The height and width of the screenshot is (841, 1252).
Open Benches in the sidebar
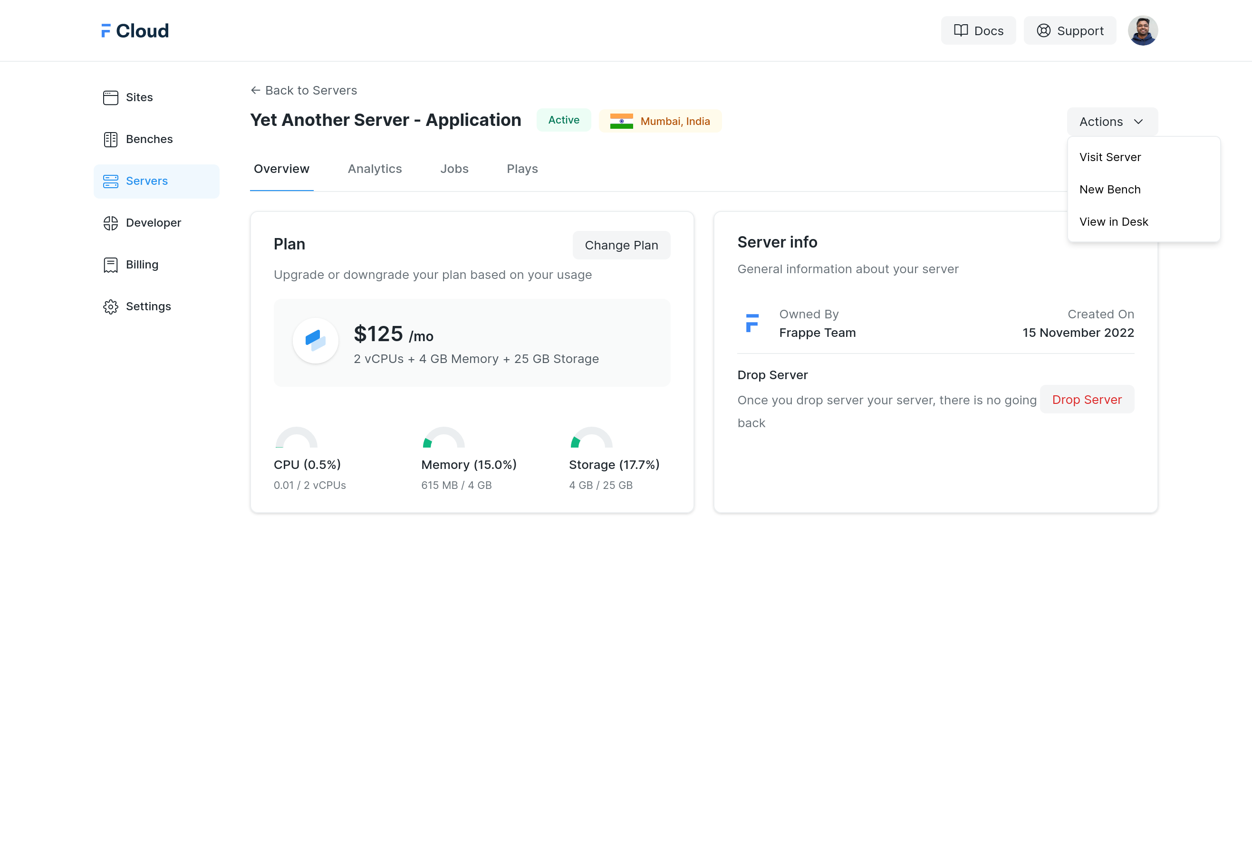(x=156, y=139)
